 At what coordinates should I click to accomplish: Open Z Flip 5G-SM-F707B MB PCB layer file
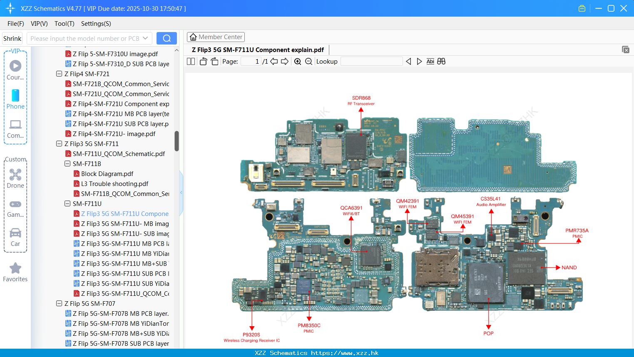click(x=117, y=314)
